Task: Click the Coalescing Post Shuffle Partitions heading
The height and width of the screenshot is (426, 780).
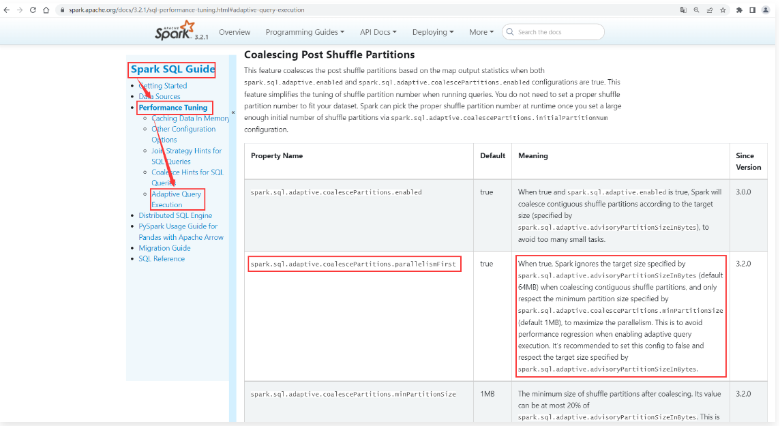Action: 329,55
